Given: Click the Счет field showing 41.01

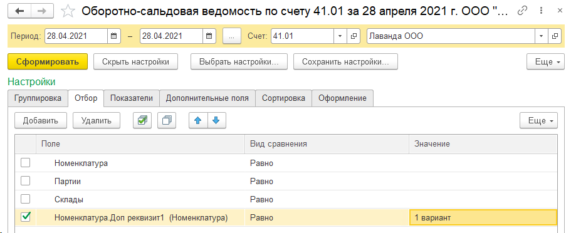Looking at the screenshot, I should 302,36.
